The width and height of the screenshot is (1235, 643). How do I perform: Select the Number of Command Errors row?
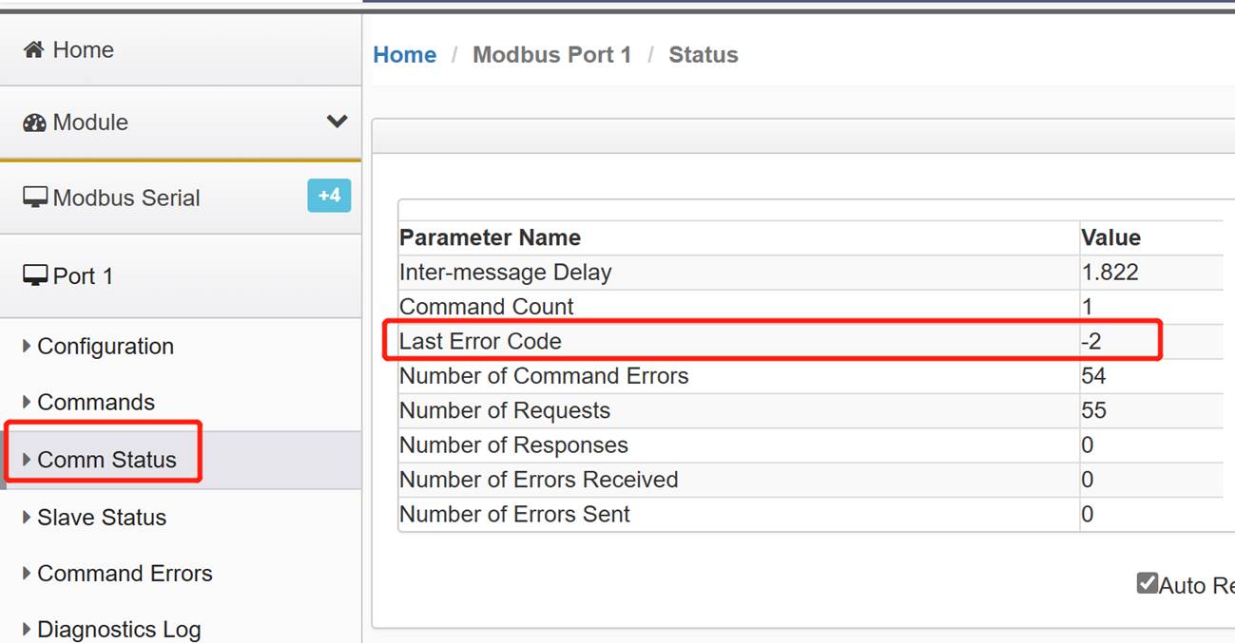point(811,376)
